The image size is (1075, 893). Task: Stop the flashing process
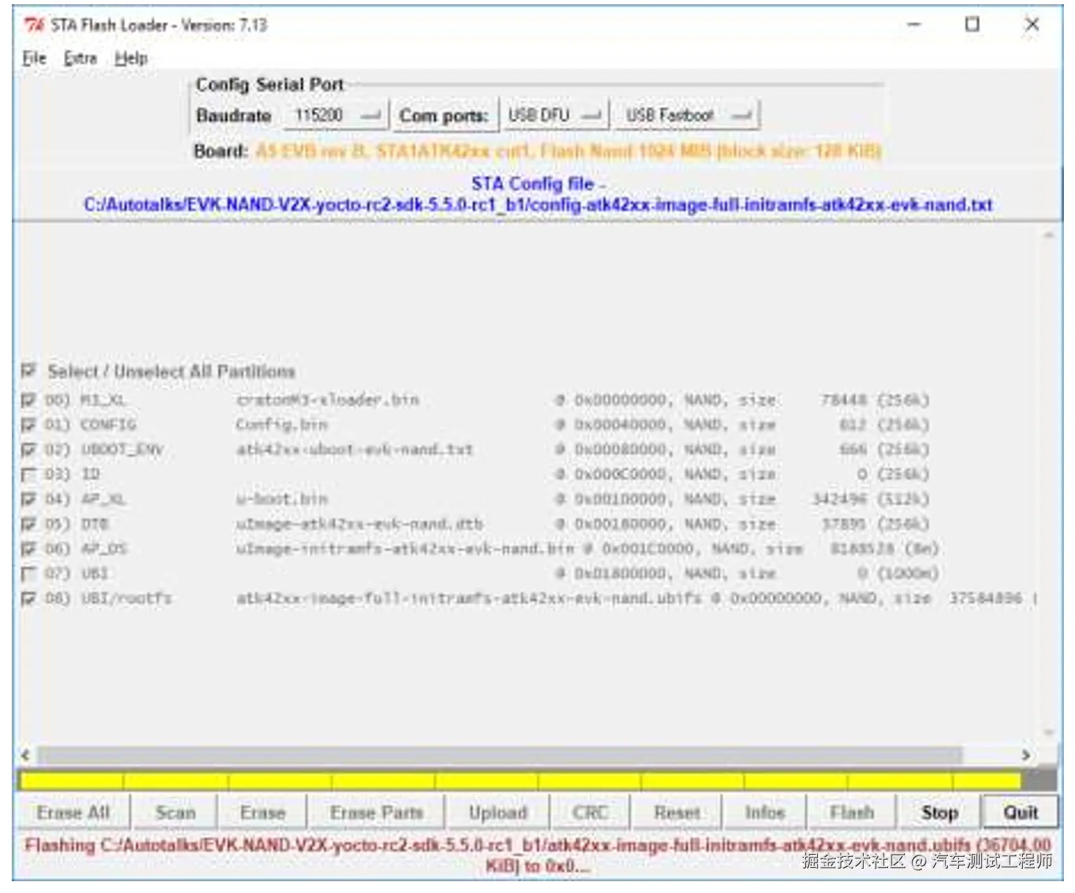tap(939, 812)
